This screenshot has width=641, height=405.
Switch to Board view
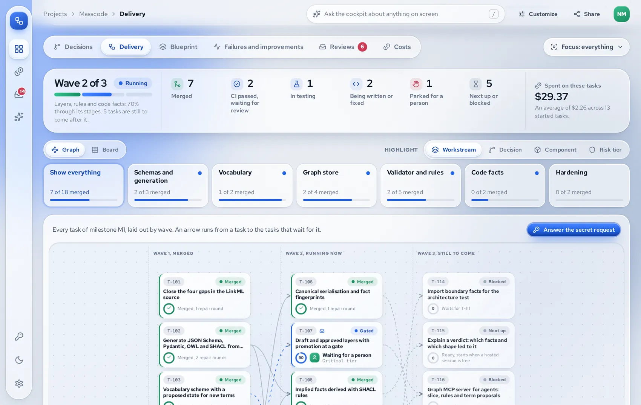[x=105, y=150]
